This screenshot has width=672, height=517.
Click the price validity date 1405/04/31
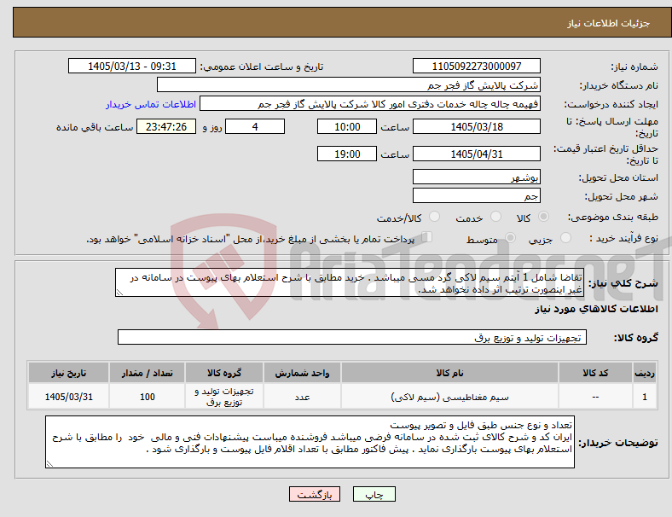(x=476, y=154)
